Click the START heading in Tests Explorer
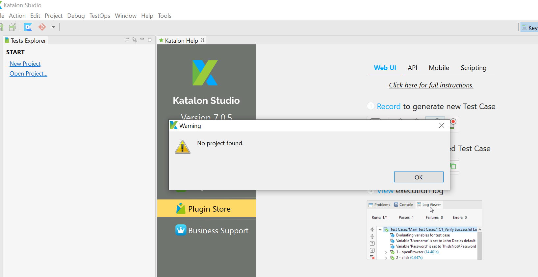Image resolution: width=538 pixels, height=277 pixels. tap(15, 52)
